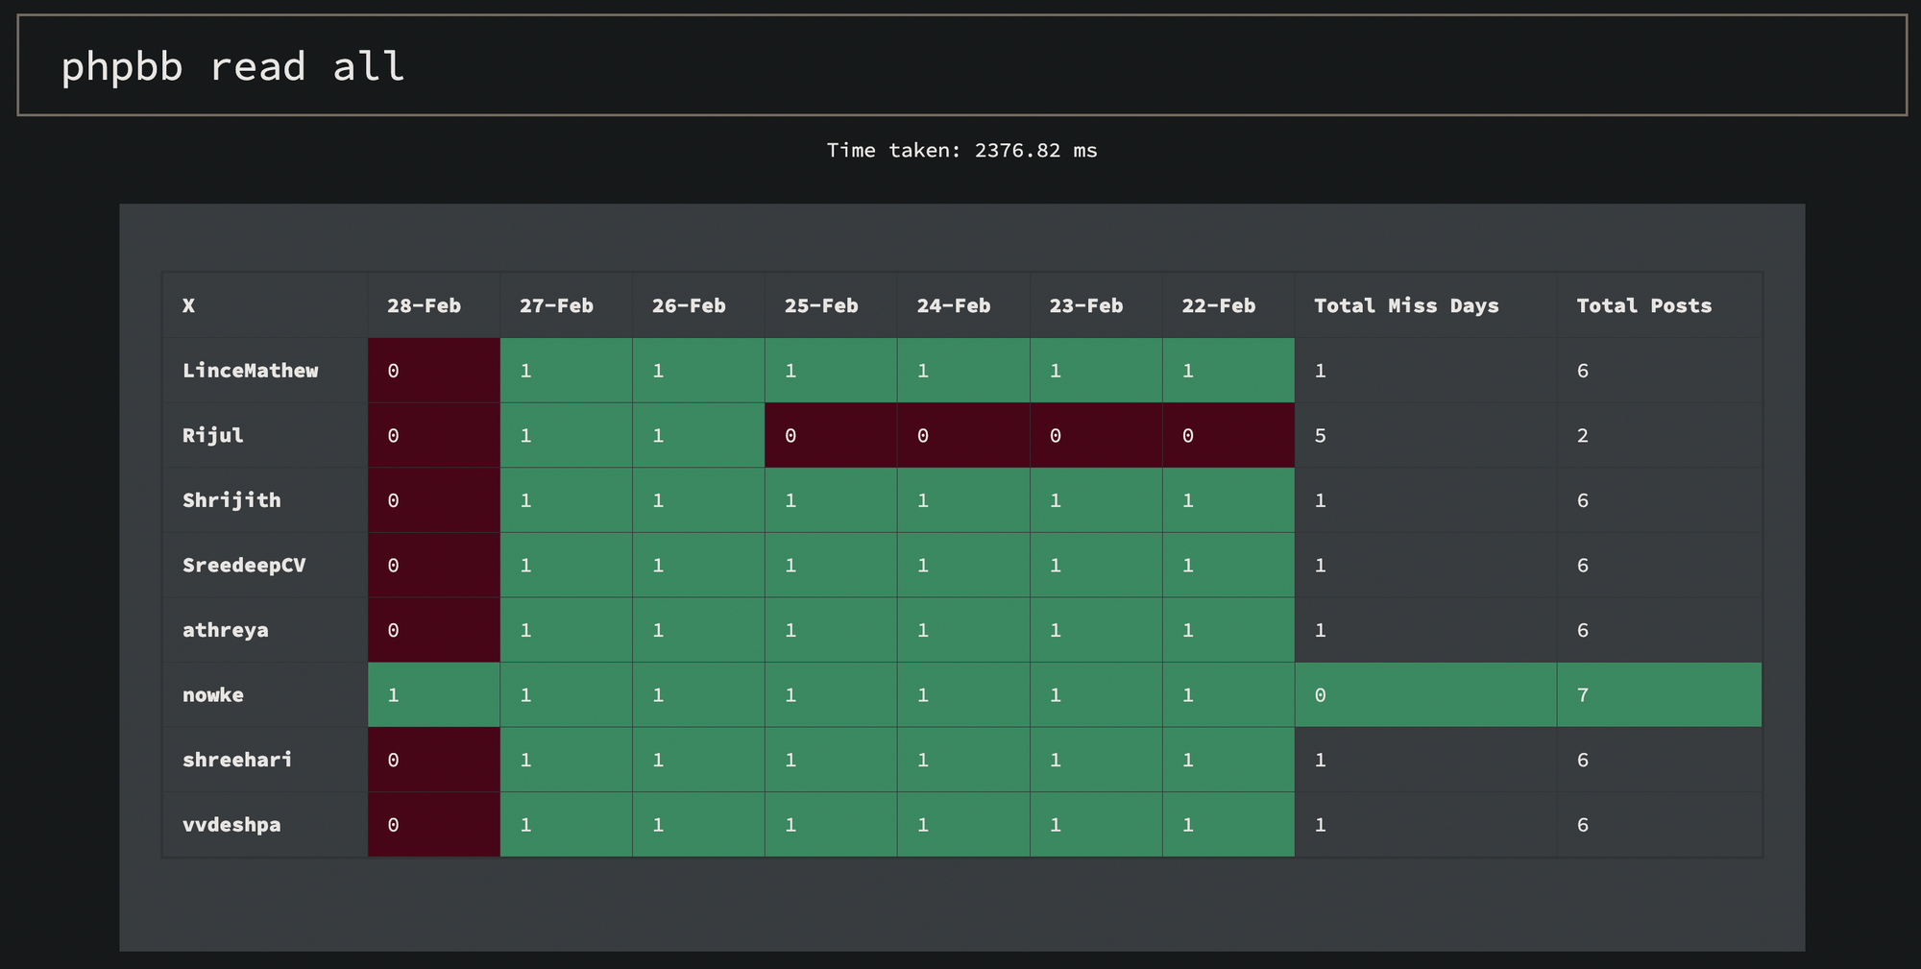1921x969 pixels.
Task: Click Rijul's 24-Feb zero cell
Action: click(964, 435)
